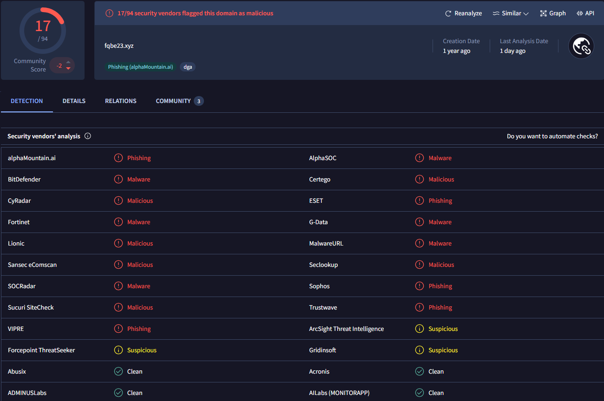Click clean checkmark icon for Abusix
Screen dimensions: 604x401
click(118, 371)
